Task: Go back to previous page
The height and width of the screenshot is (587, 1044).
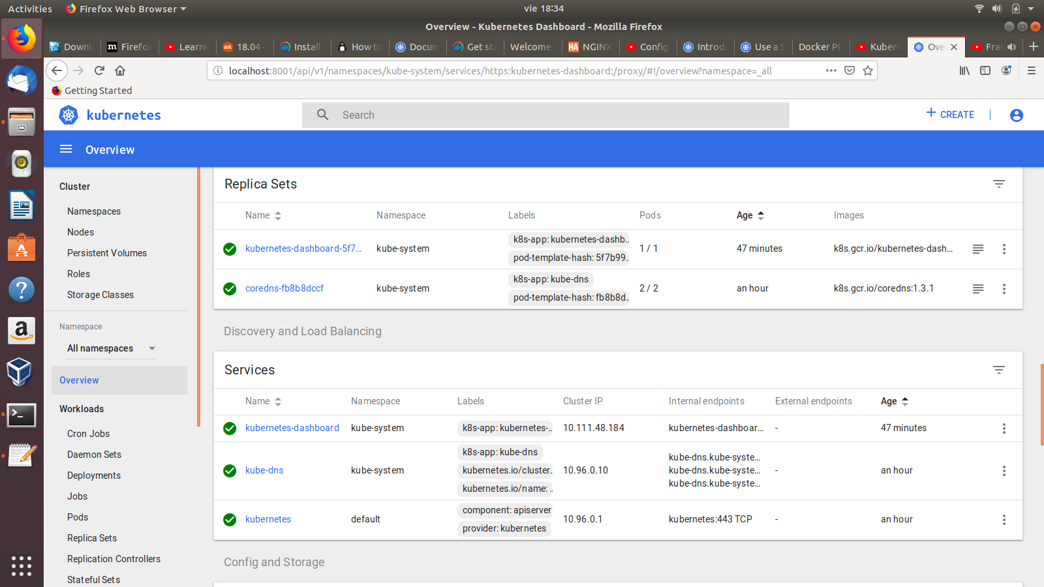Action: pyautogui.click(x=57, y=70)
